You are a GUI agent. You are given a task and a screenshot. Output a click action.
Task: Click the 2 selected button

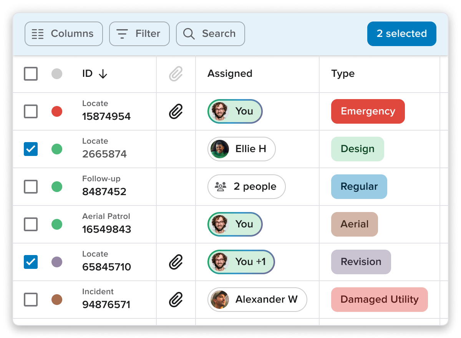(x=401, y=34)
